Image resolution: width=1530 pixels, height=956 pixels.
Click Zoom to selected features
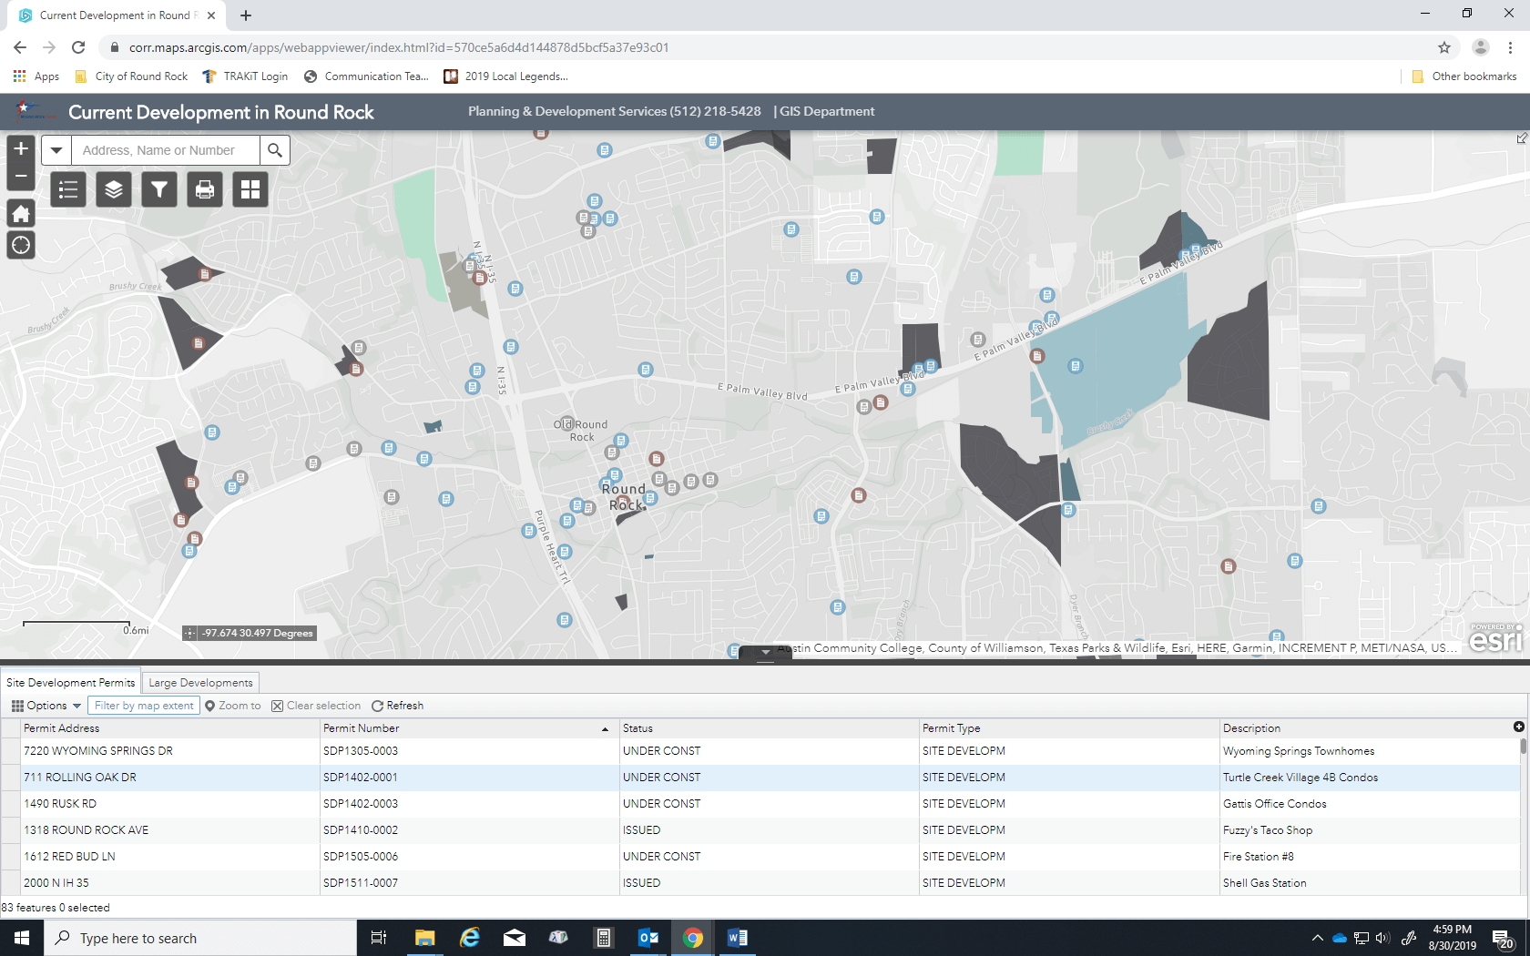(x=233, y=706)
